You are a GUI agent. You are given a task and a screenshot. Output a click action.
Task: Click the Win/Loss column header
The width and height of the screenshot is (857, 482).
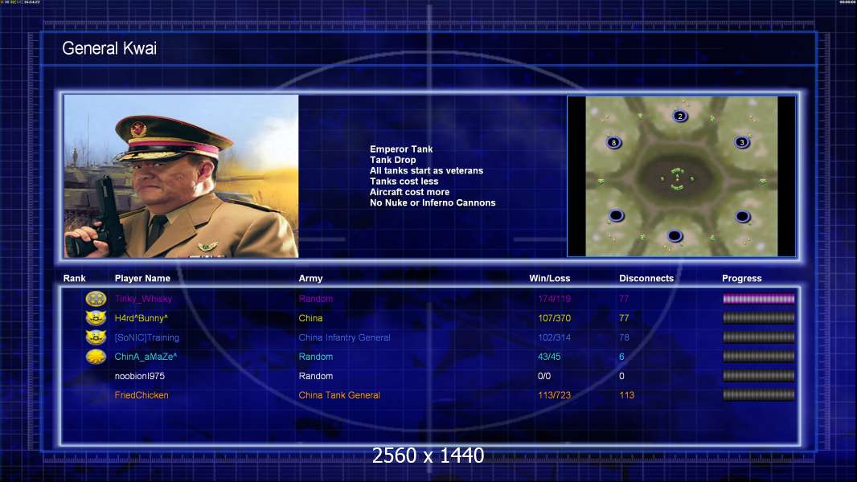click(549, 278)
